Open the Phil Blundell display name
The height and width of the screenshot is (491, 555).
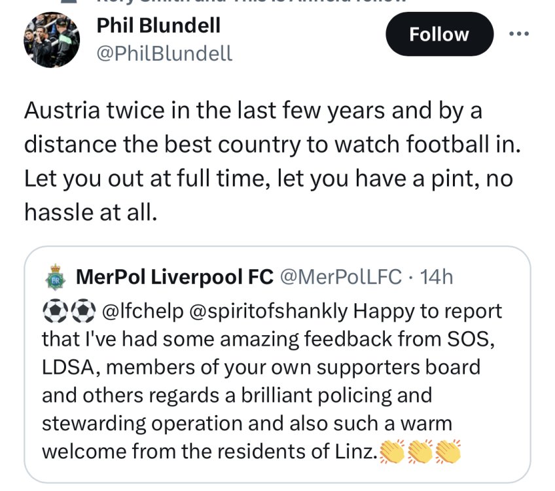pyautogui.click(x=158, y=26)
